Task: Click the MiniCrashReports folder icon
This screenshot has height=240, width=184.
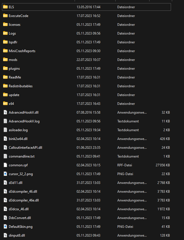Action: coord(5,51)
